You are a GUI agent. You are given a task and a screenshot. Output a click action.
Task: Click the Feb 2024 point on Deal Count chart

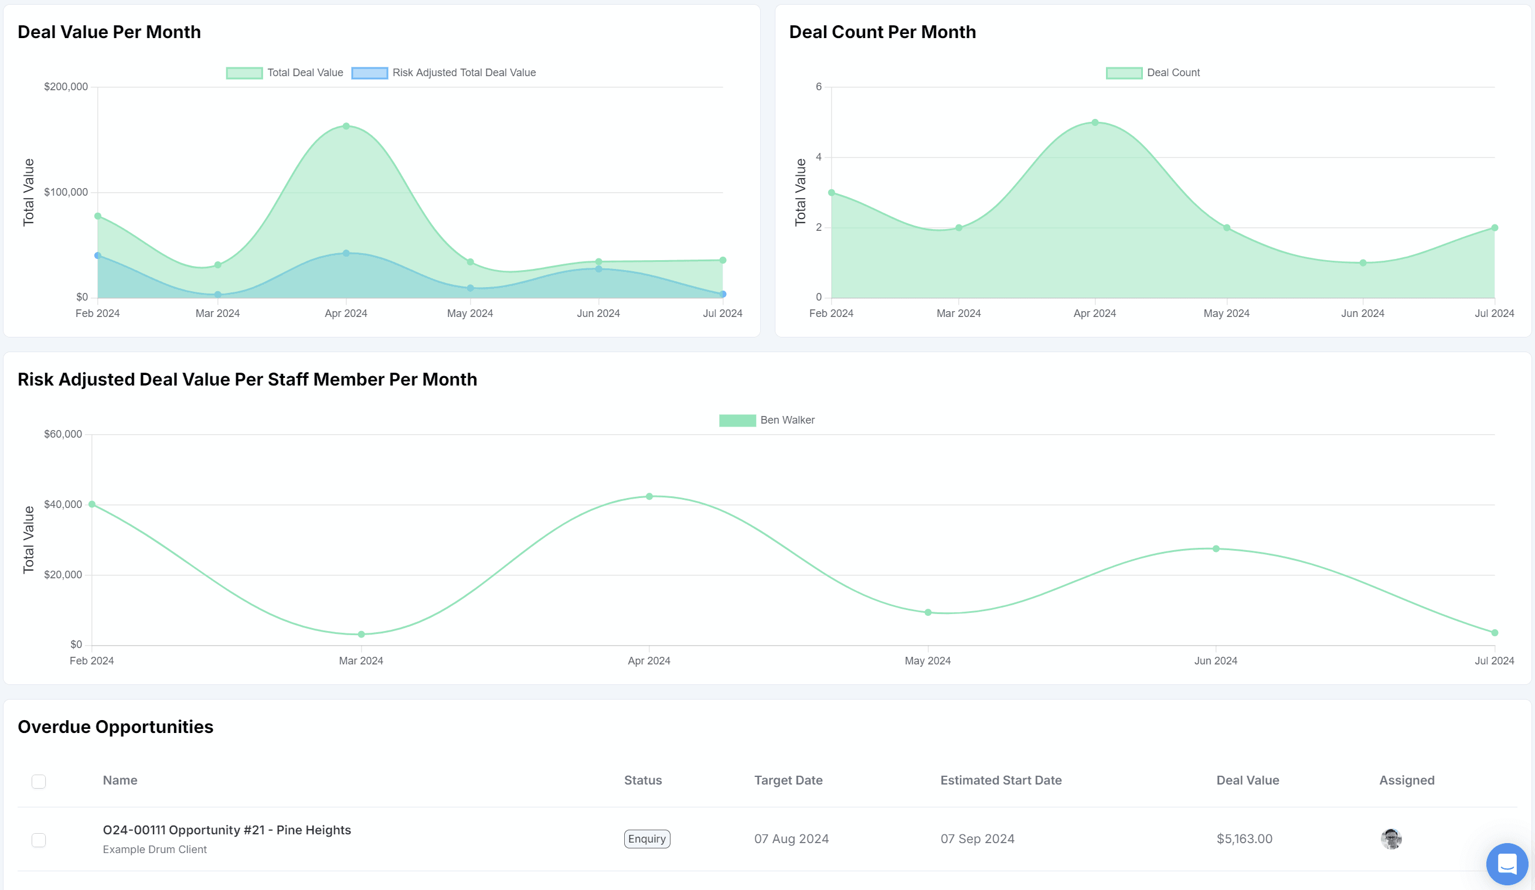(x=832, y=192)
